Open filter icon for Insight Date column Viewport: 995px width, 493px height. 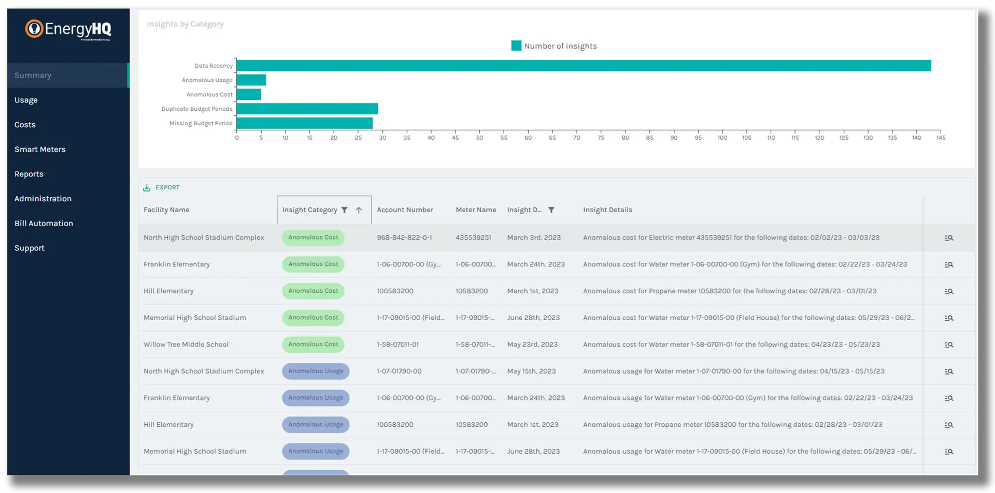pyautogui.click(x=551, y=210)
